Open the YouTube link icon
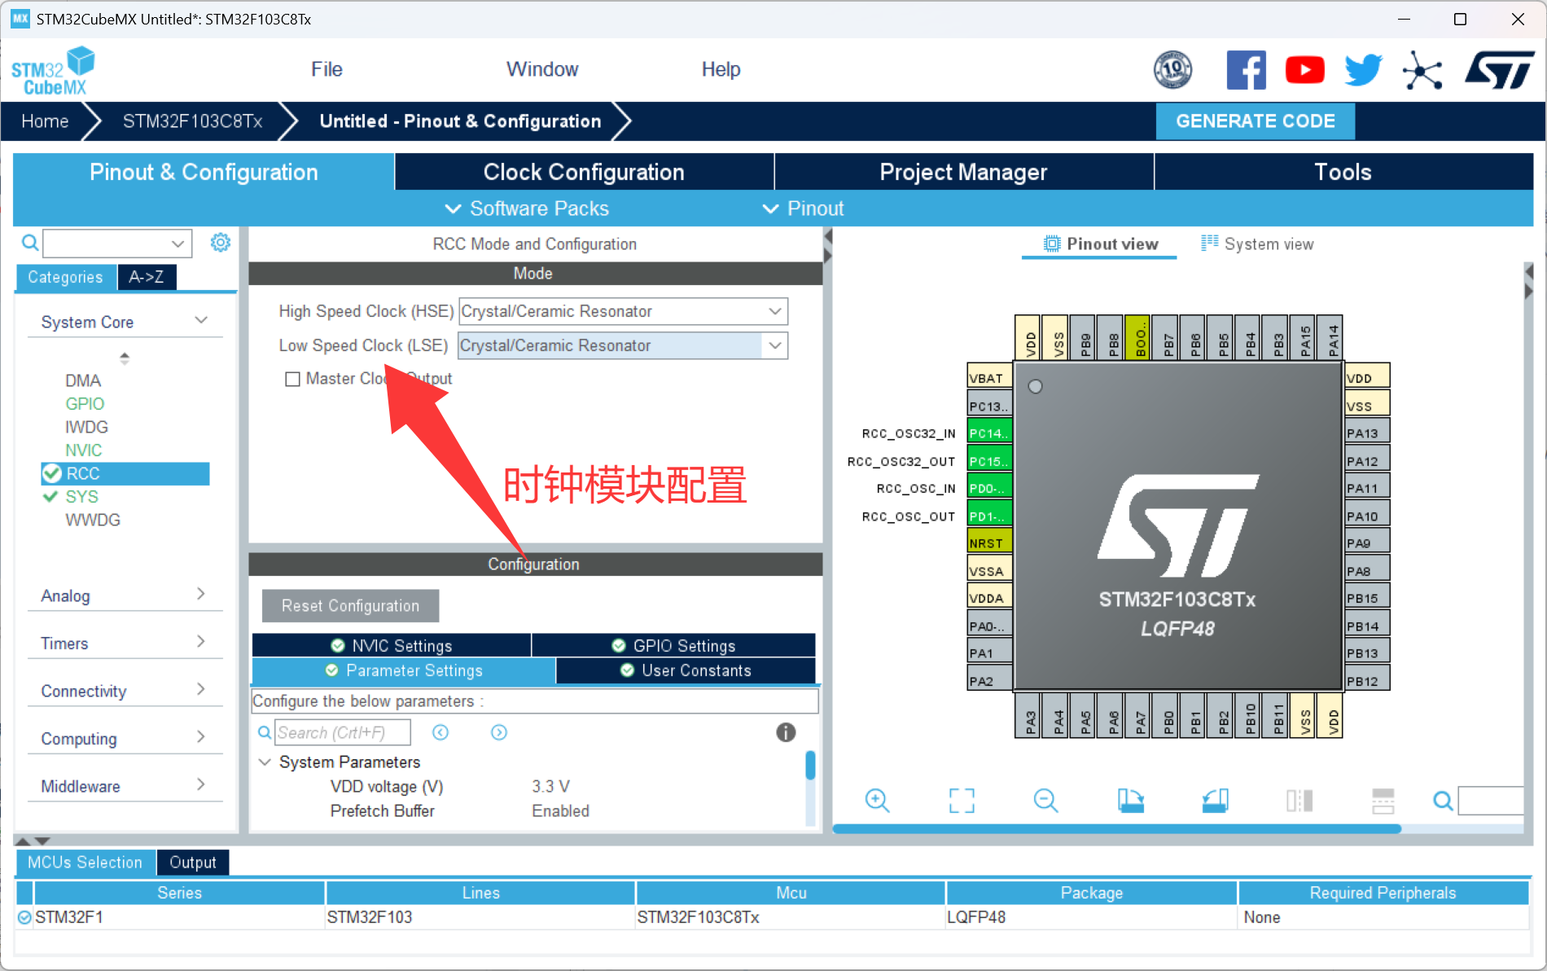1547x971 pixels. point(1304,70)
